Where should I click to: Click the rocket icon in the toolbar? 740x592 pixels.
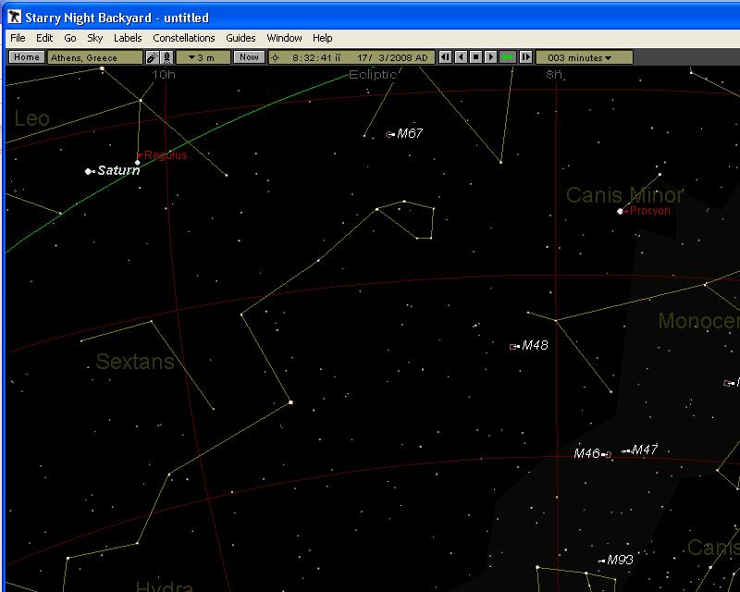(166, 57)
